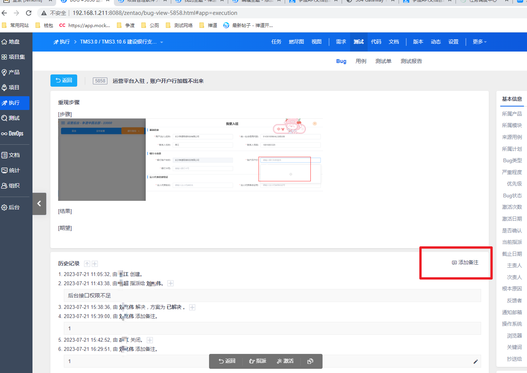Expand details of history record 5
Viewport: 527px width, 373px height.
(x=150, y=340)
